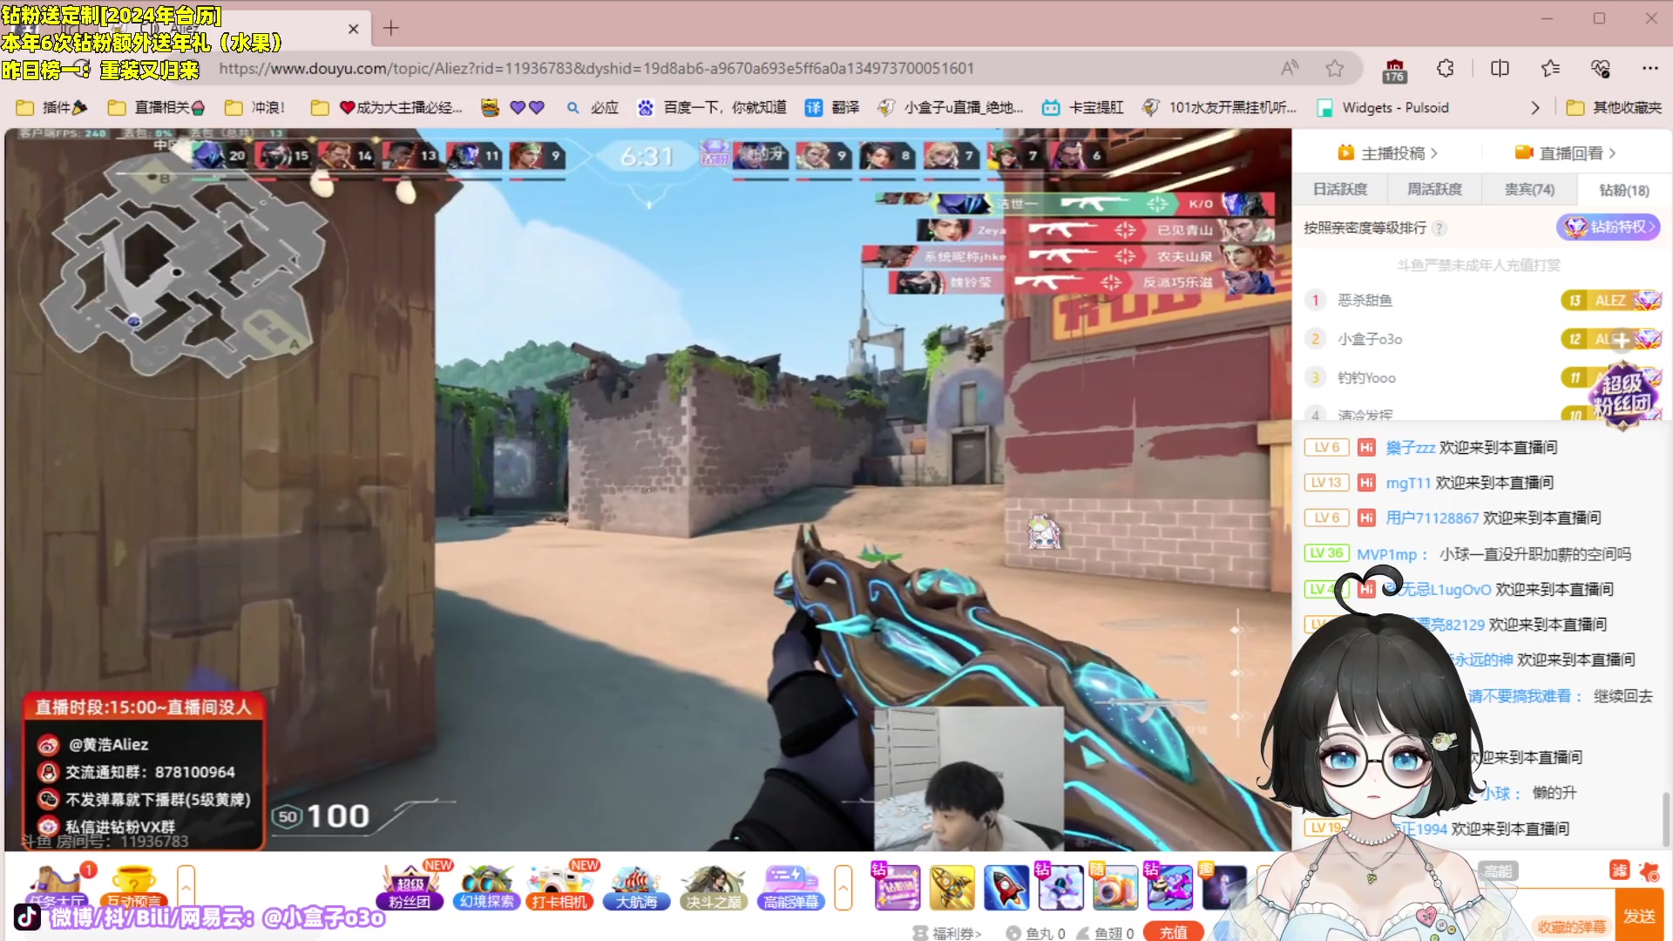Click the browser address bar URL
Image resolution: width=1673 pixels, height=941 pixels.
[x=596, y=68]
